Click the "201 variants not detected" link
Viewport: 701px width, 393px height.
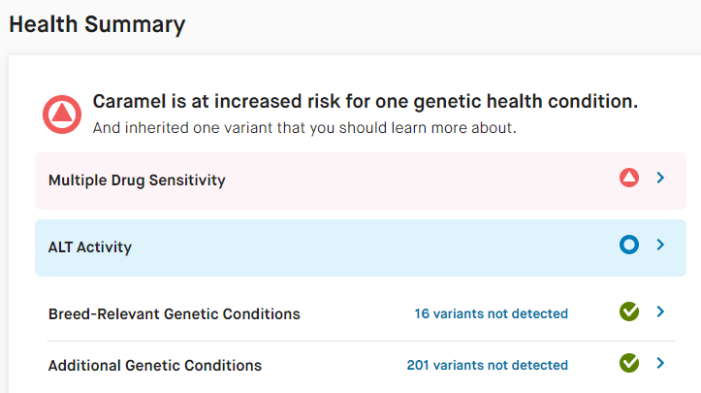pyautogui.click(x=487, y=366)
